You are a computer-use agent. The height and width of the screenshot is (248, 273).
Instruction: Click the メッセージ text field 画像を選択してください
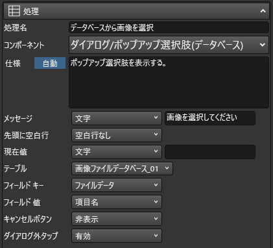pos(210,118)
